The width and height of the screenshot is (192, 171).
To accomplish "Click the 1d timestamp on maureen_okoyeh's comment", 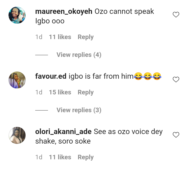I will (39, 37).
